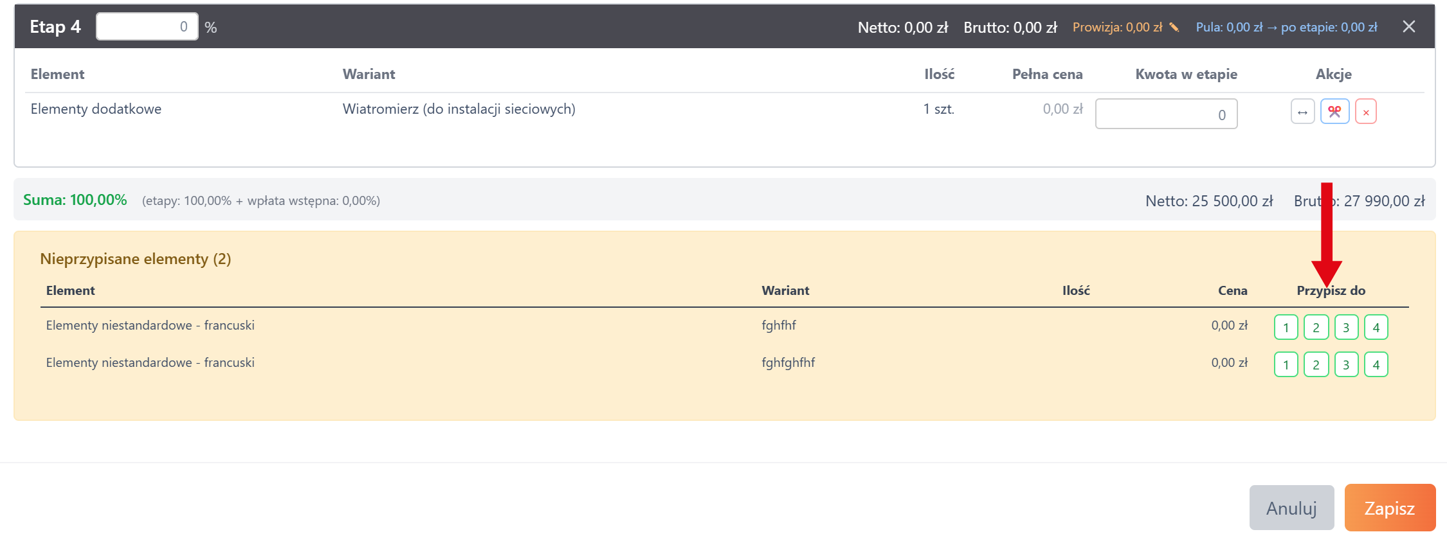Screen dimensions: 1447x541
Task: Click the pencil icon next to Prowizja
Action: point(1174,27)
